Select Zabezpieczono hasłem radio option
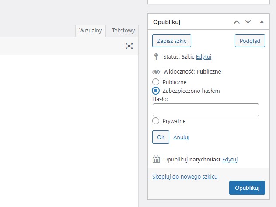276x207 pixels. click(x=156, y=91)
